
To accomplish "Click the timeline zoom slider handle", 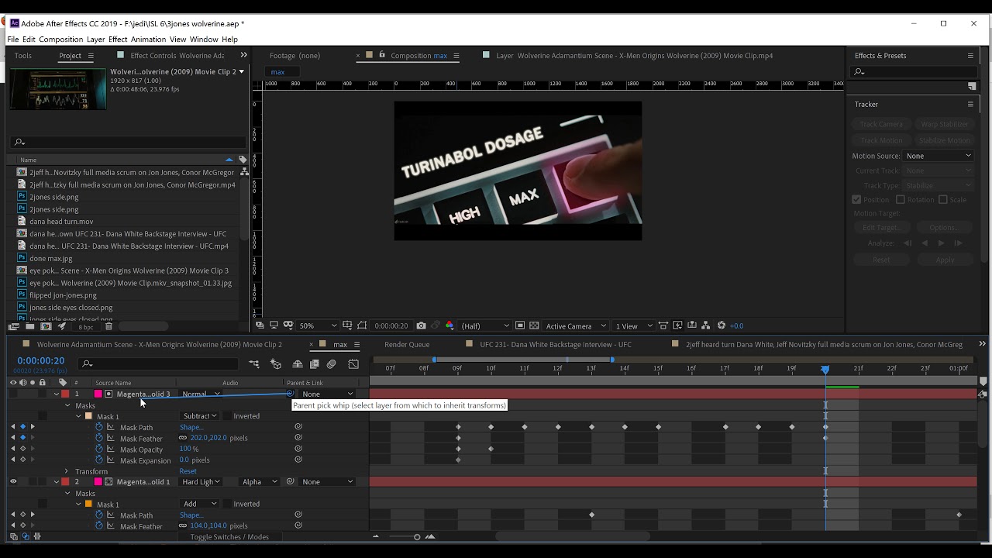I will (x=417, y=537).
